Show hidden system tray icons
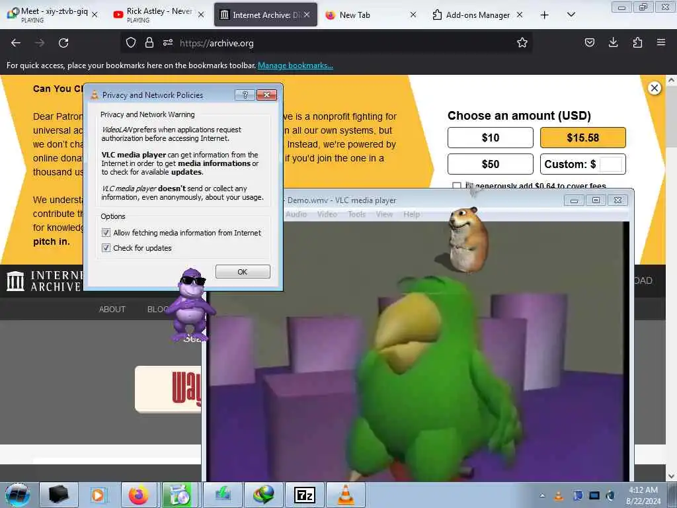Image resolution: width=677 pixels, height=508 pixels. pyautogui.click(x=542, y=495)
